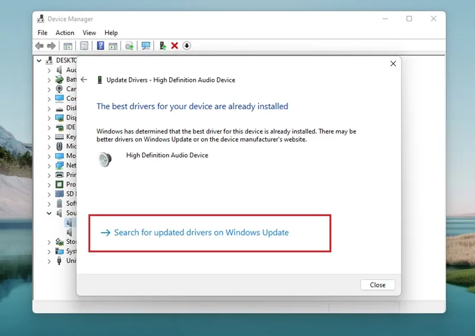
Task: Click Search for updated drivers on Windows Update
Action: (x=201, y=232)
